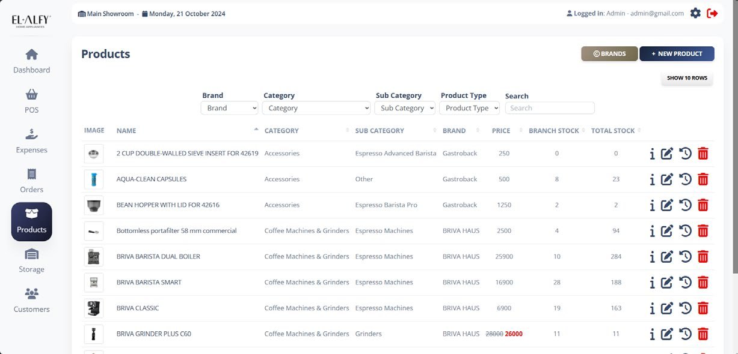Open Storage section
Screen dimensions: 738x354
click(x=32, y=261)
